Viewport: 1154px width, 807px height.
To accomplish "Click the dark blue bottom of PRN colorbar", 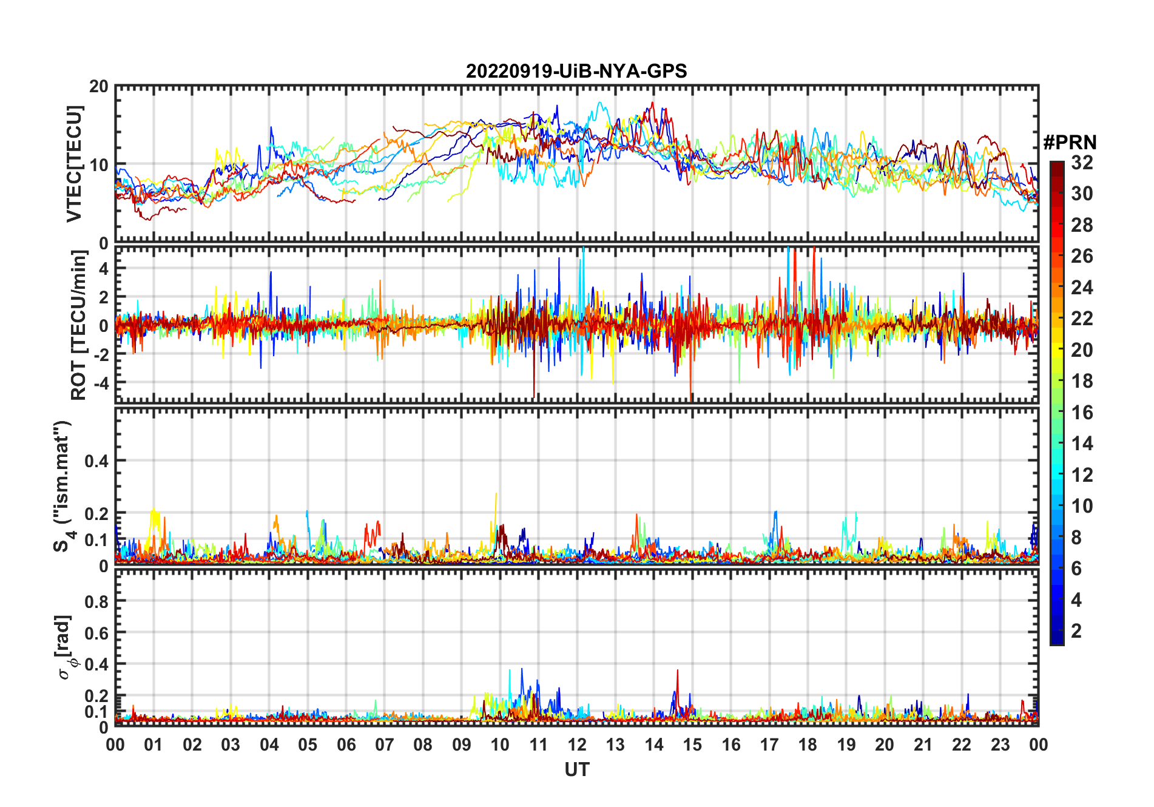I will (1057, 637).
